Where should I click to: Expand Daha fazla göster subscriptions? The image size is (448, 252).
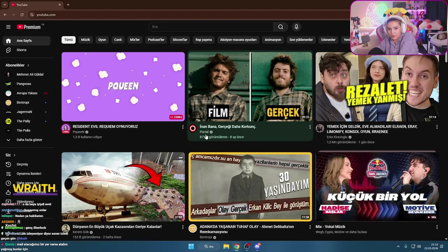(27, 140)
